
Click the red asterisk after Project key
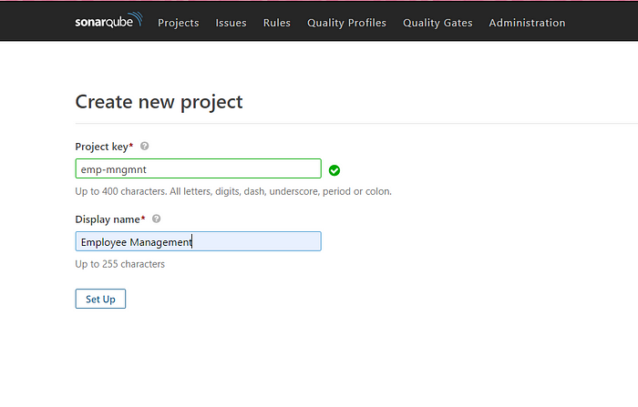131,145
